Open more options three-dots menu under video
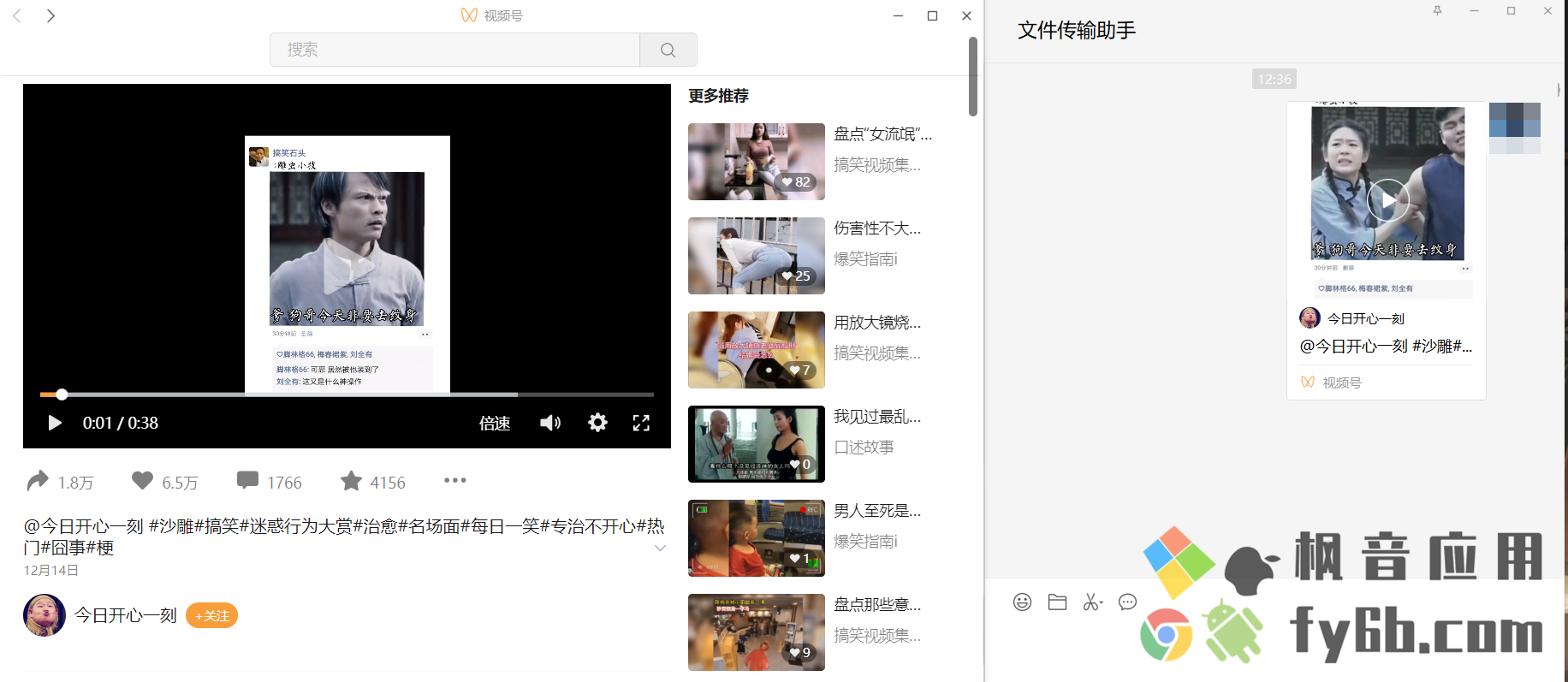The width and height of the screenshot is (1568, 682). click(x=455, y=480)
